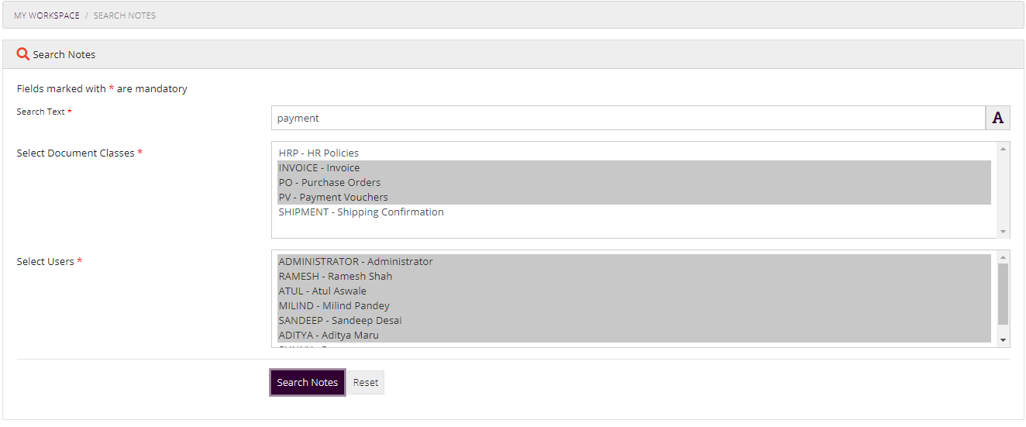Select 'PV - Payment Vouchers' document class
This screenshot has height=427, width=1026.
pos(634,197)
